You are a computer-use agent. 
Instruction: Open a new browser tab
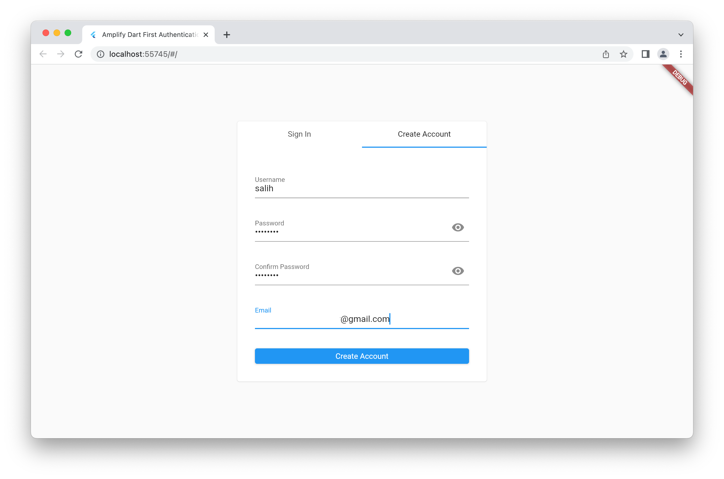pos(227,34)
